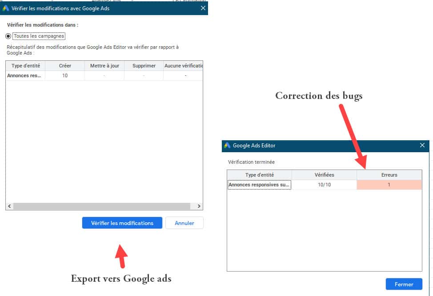Click the Google Ads logo in Vérifier title bar
Screen dimensions: 433x296
[5, 8]
